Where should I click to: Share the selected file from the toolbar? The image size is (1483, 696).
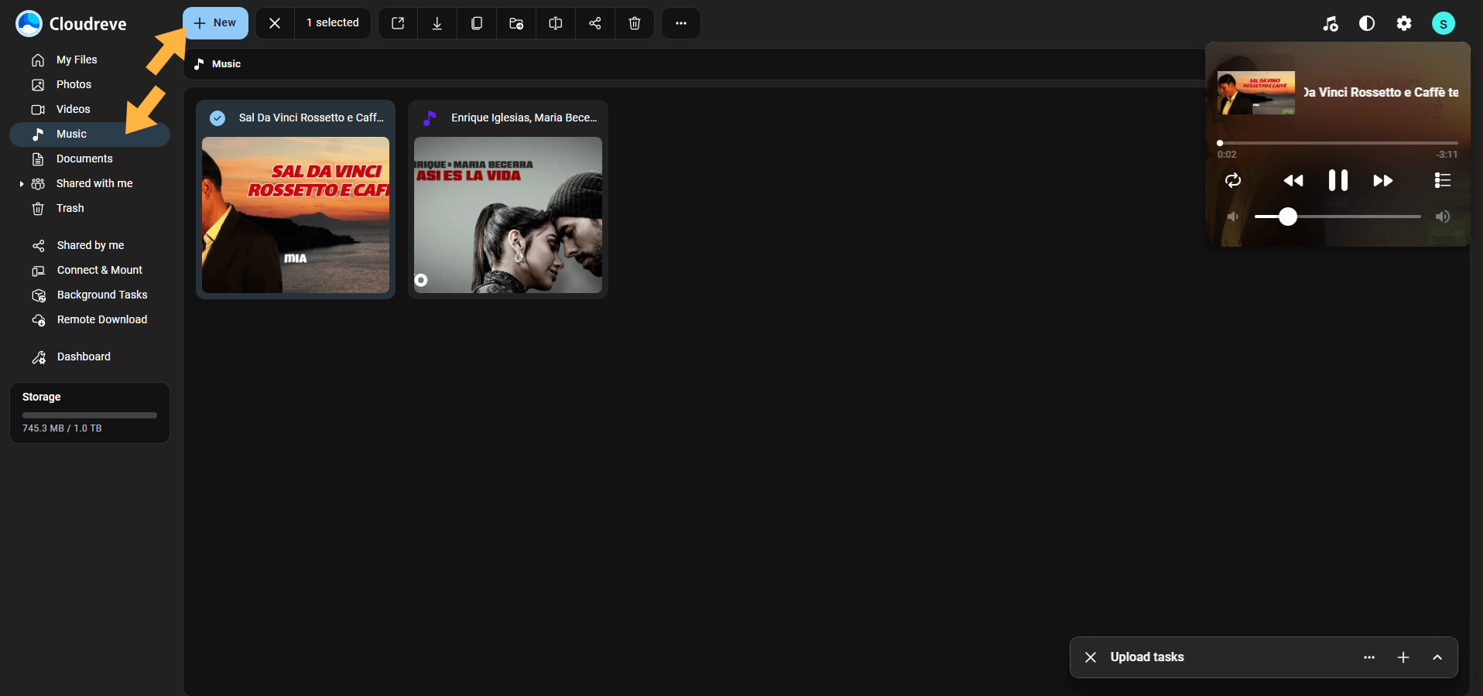point(595,23)
